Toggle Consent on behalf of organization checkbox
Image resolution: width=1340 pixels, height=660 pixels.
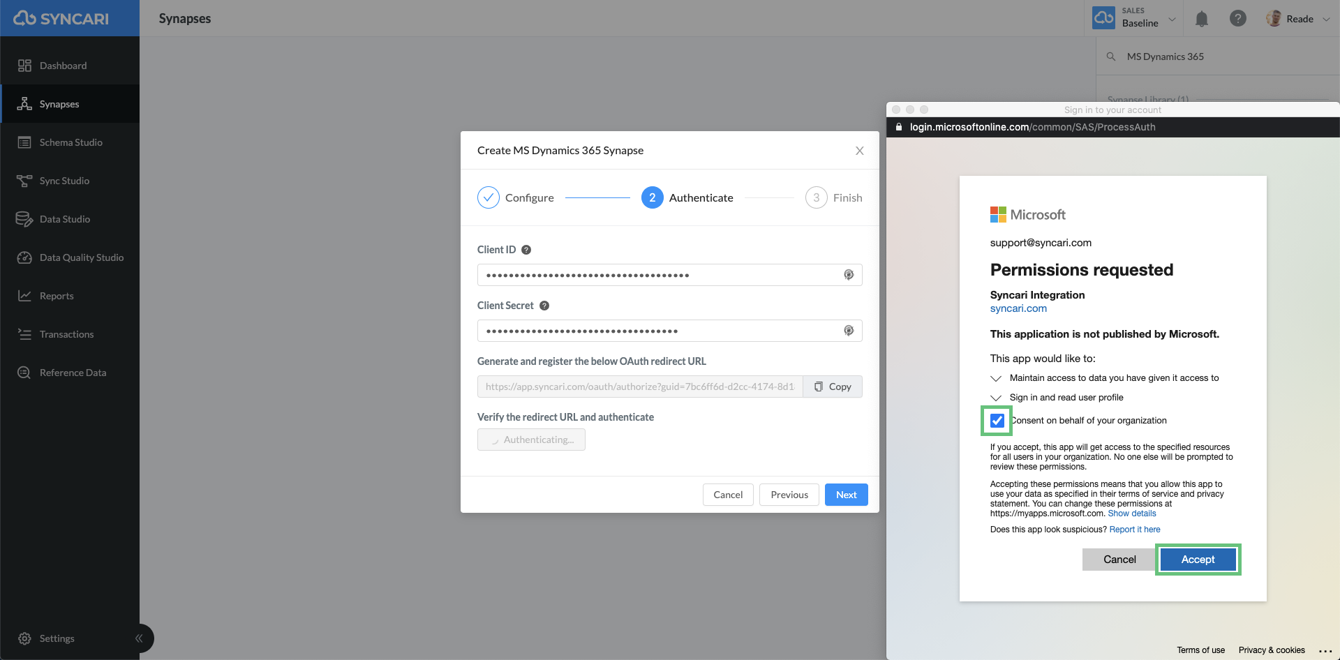click(x=997, y=421)
